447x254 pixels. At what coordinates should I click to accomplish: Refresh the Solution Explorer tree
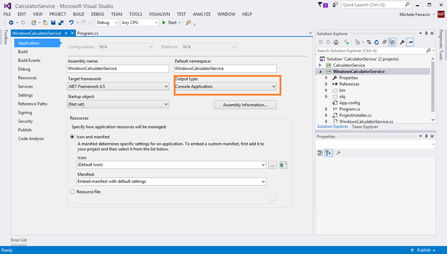pyautogui.click(x=376, y=42)
